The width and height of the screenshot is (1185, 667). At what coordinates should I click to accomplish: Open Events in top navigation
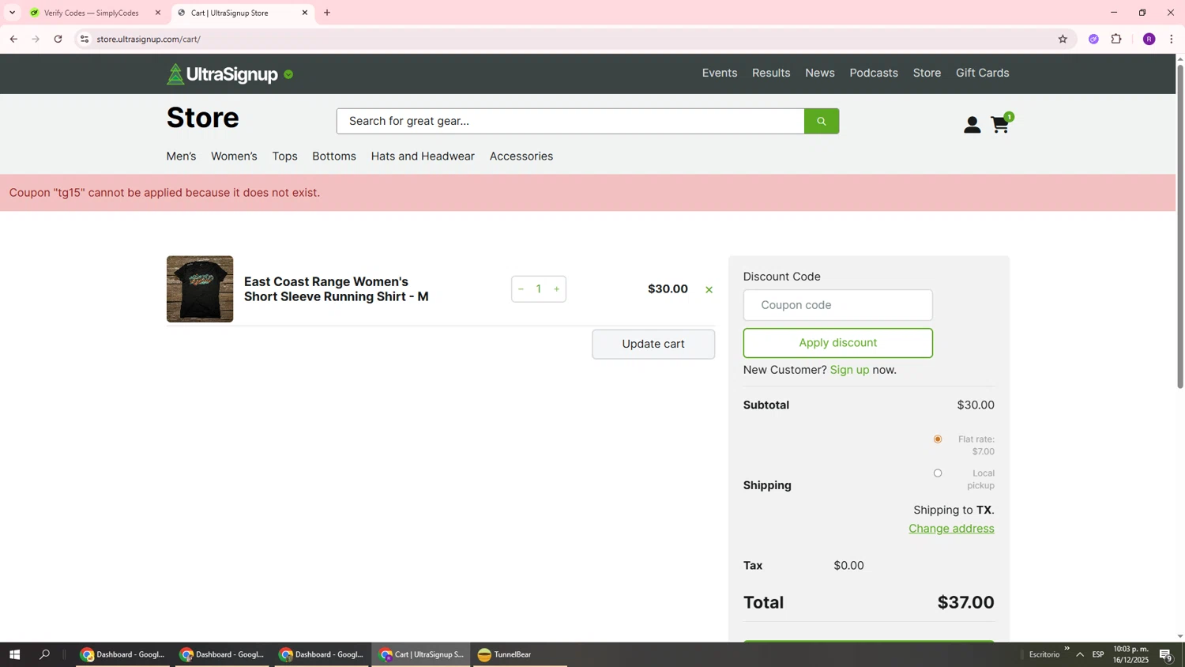point(720,73)
